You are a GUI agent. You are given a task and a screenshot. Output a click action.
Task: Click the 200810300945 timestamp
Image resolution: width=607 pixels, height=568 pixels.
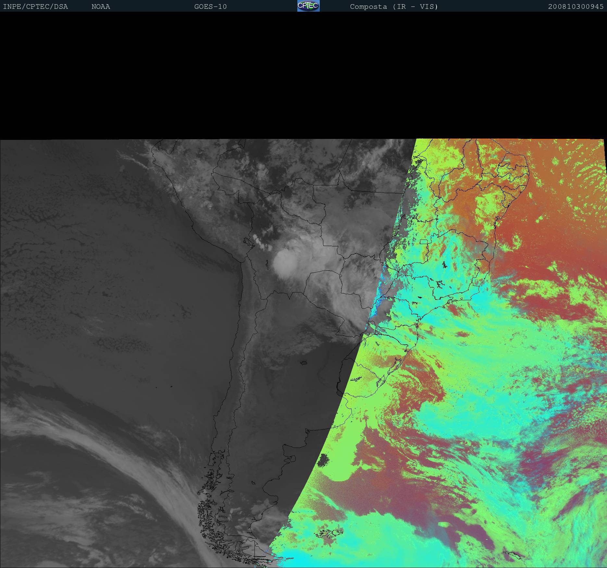[x=576, y=6]
